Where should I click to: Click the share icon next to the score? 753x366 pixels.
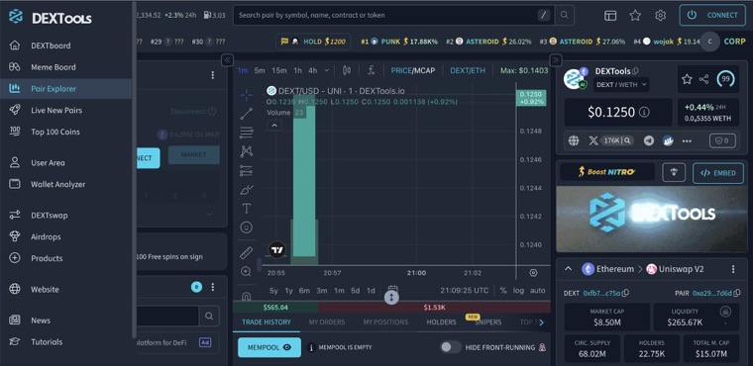(704, 79)
